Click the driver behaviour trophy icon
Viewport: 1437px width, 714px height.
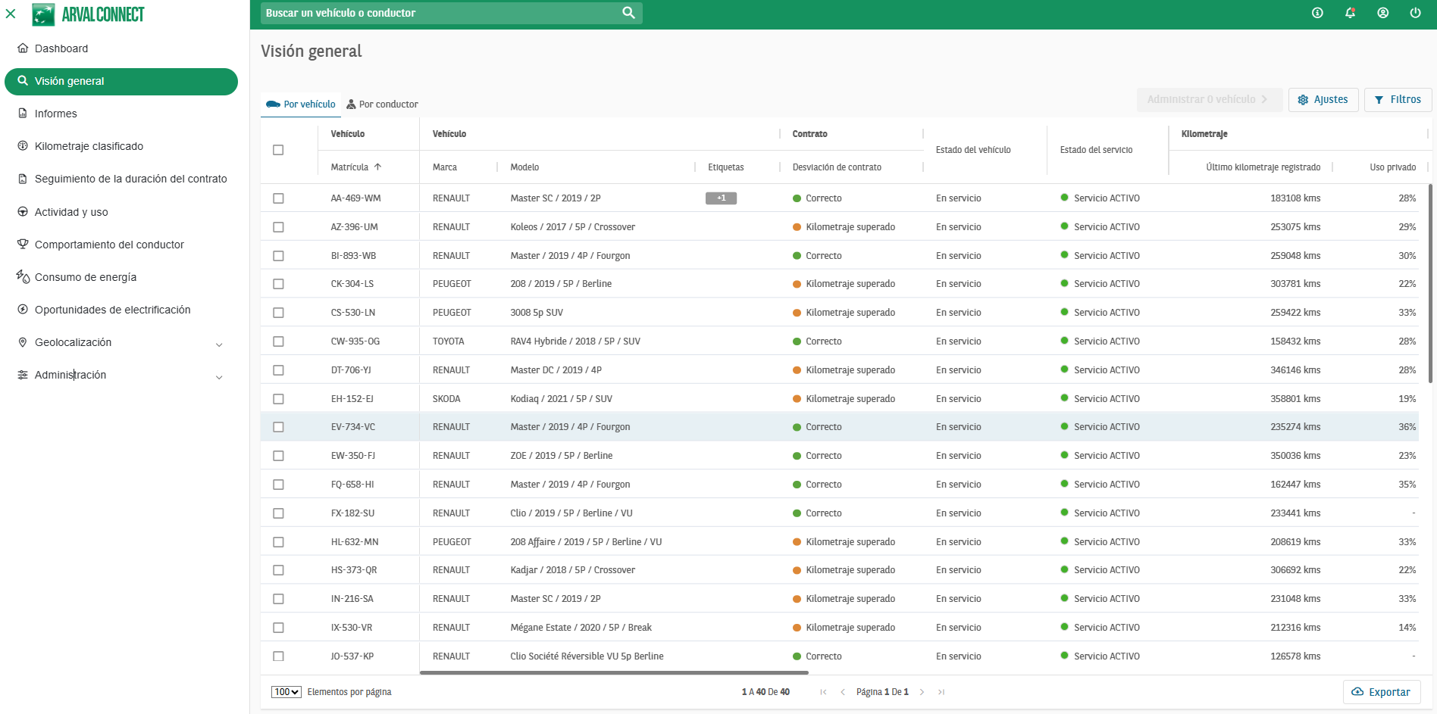pyautogui.click(x=23, y=244)
